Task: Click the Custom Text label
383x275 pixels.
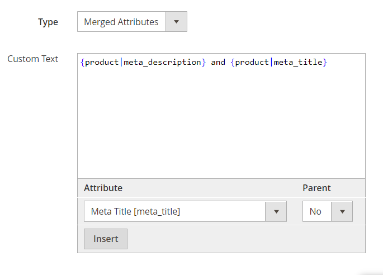Action: click(33, 59)
